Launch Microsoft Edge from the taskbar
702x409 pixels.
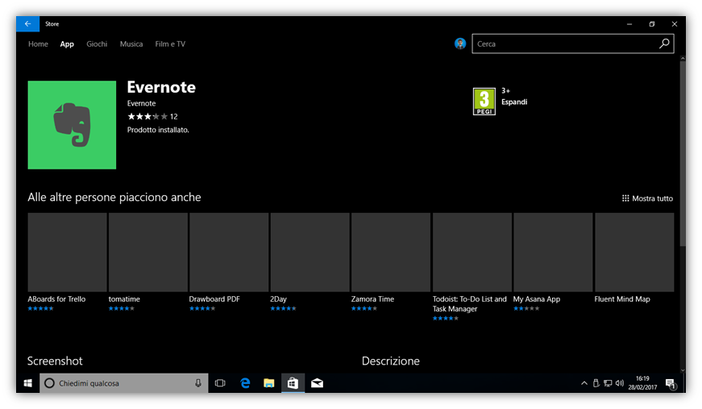[x=245, y=383]
